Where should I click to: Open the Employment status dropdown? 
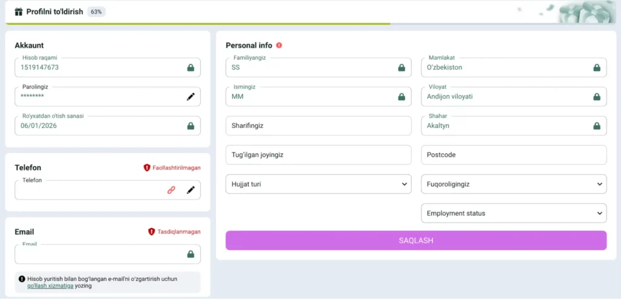514,213
